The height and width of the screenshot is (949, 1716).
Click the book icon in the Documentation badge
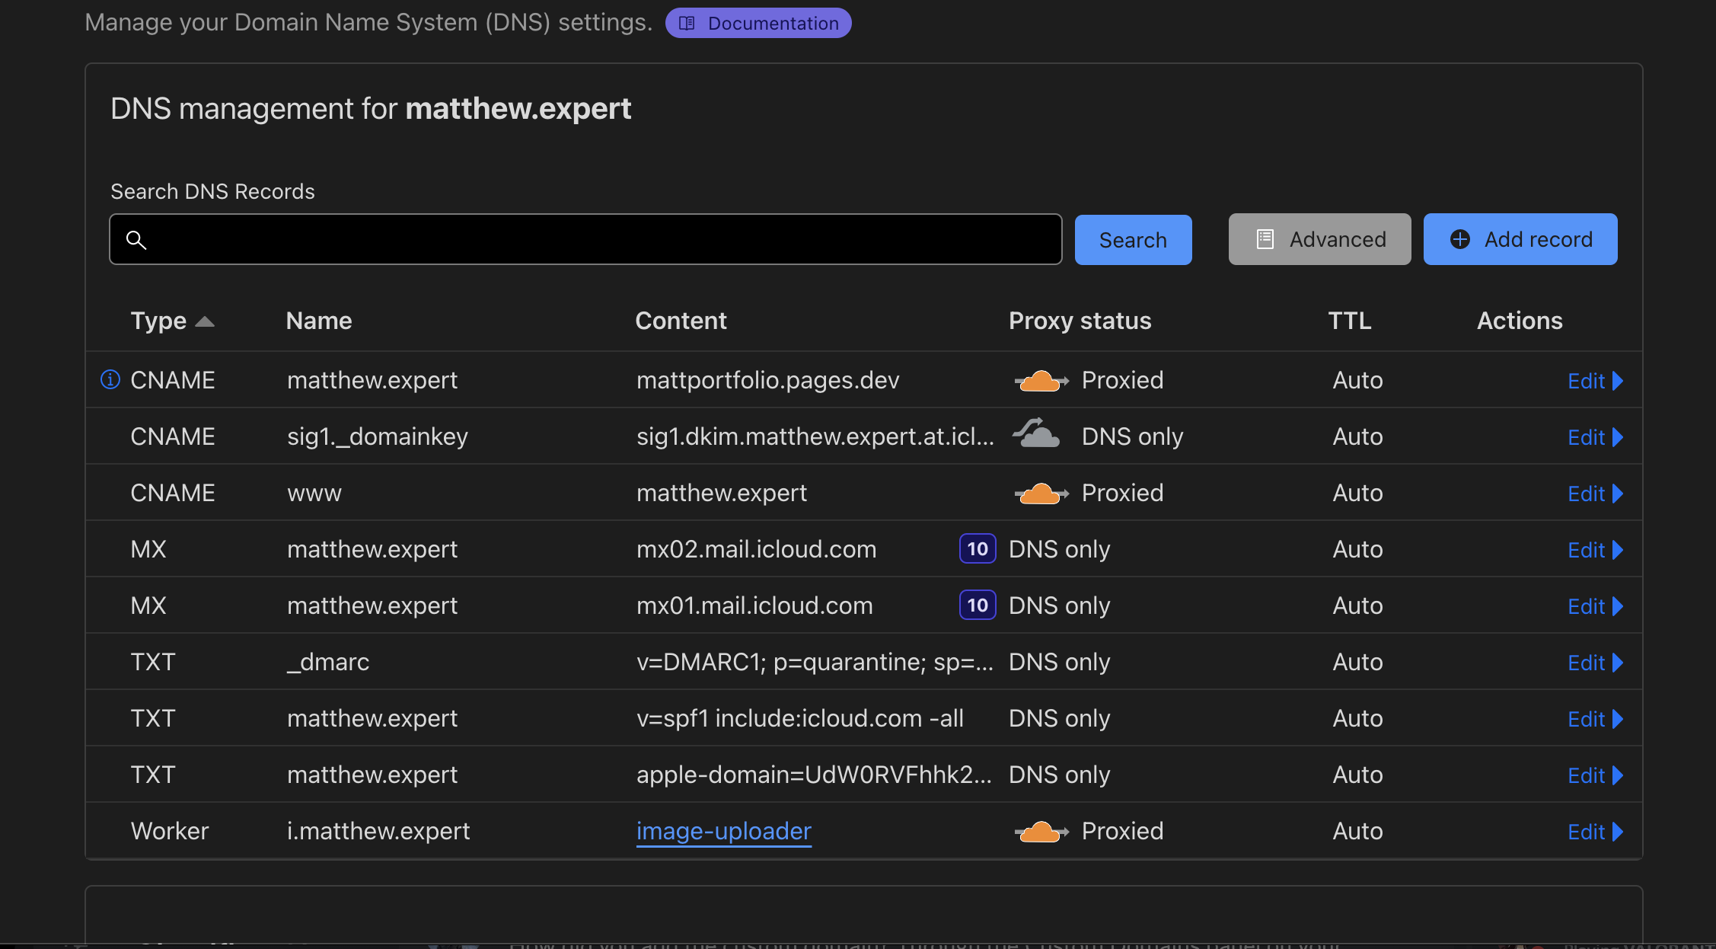(x=687, y=23)
